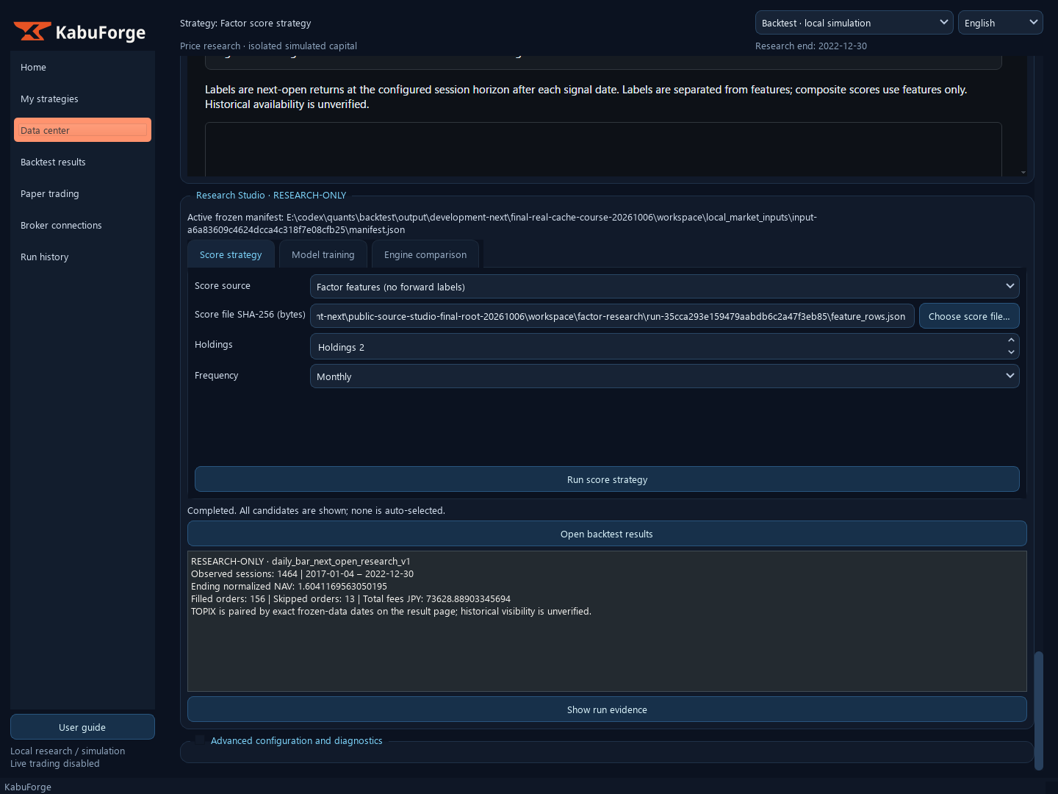Click 'Local research / simulation' status text

pos(68,751)
